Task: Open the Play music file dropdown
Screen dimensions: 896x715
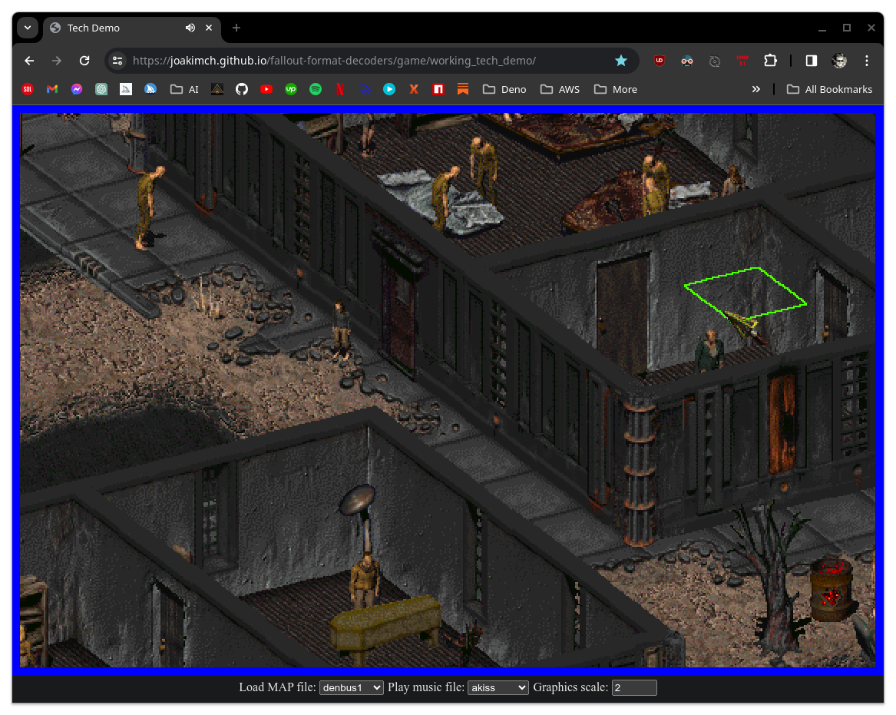Action: 498,687
